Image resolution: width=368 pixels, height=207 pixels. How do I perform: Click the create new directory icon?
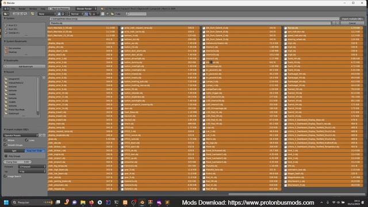[x=33, y=14]
